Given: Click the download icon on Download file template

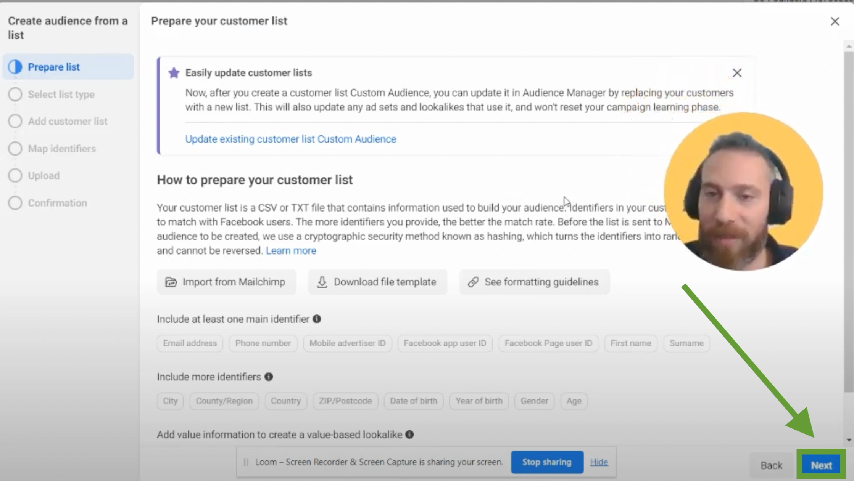Looking at the screenshot, I should pos(322,282).
